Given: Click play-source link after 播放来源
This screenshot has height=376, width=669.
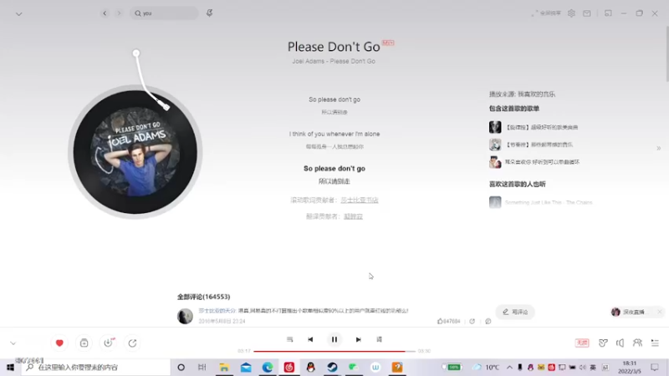Looking at the screenshot, I should [536, 94].
